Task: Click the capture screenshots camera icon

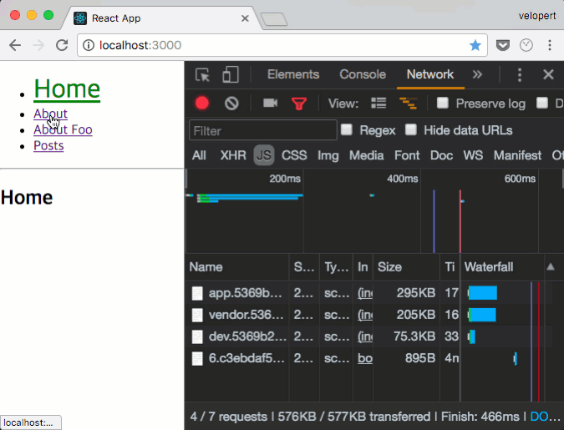Action: (270, 104)
